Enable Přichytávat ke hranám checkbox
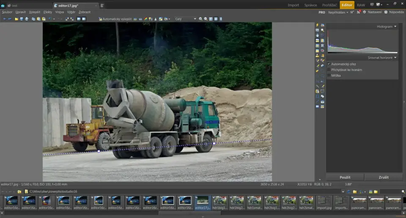 point(329,69)
